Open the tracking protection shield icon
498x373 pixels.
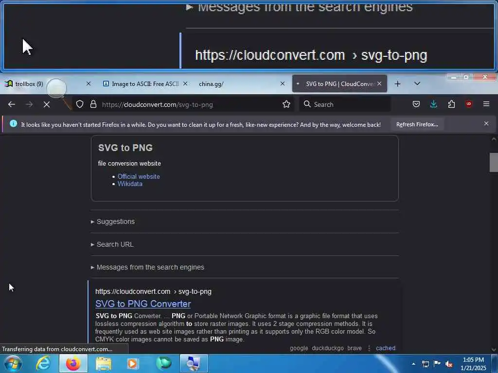[x=80, y=104]
